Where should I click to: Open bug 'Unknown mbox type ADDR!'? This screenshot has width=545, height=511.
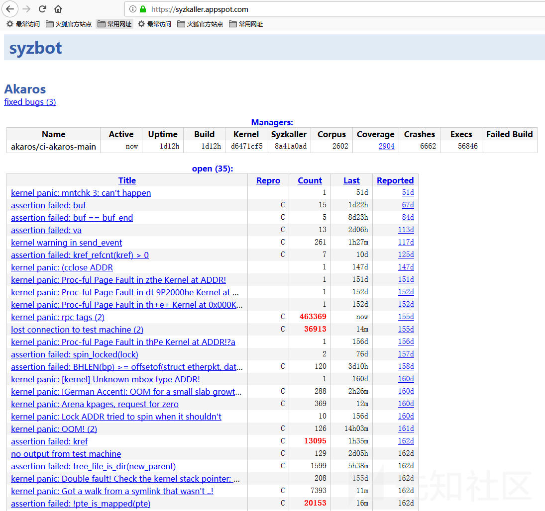pyautogui.click(x=106, y=379)
